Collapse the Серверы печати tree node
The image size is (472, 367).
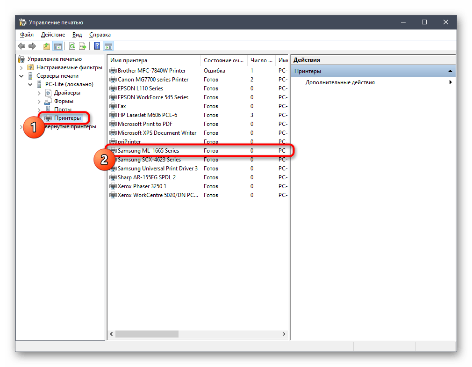[x=21, y=76]
